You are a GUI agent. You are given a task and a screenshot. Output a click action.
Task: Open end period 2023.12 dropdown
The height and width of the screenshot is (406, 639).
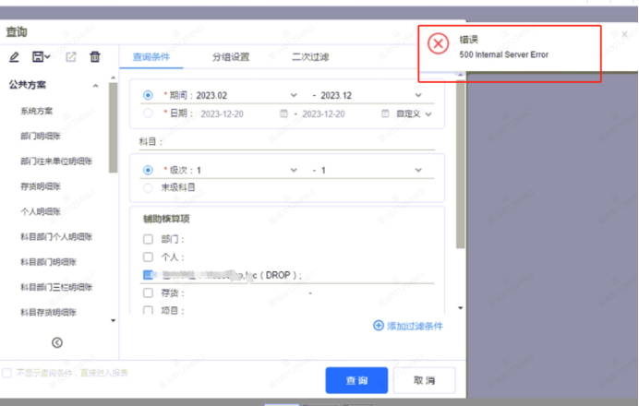click(418, 95)
